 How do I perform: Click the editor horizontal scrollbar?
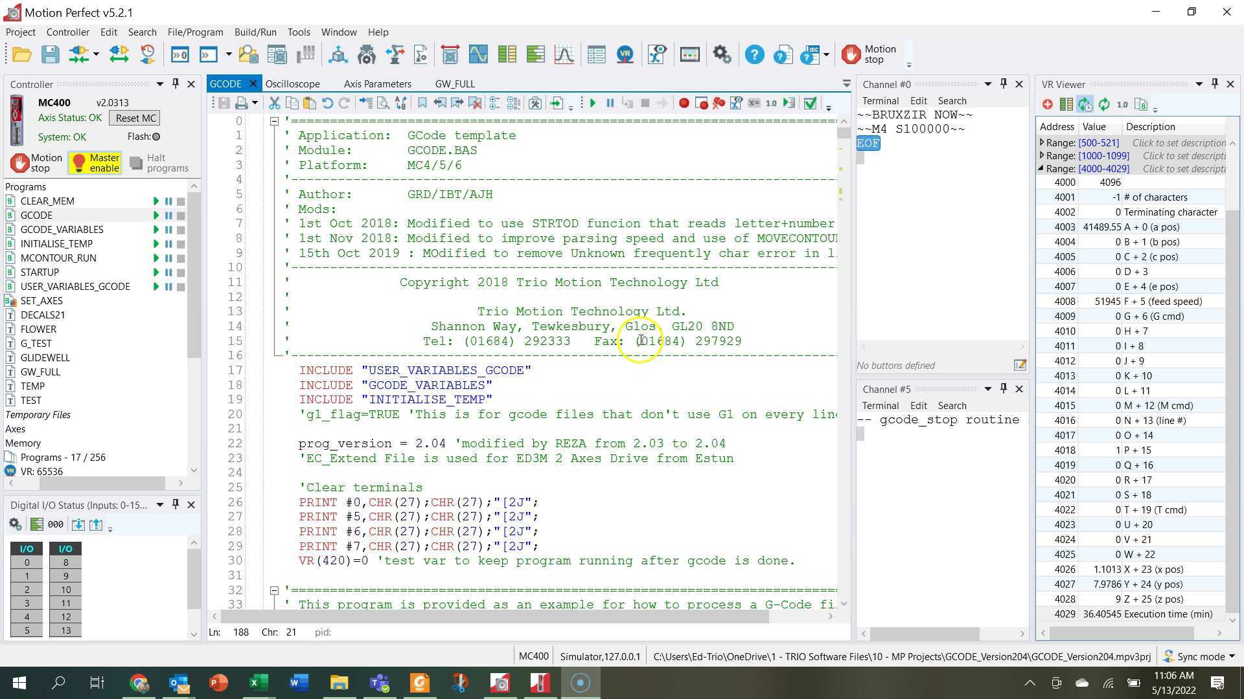(495, 617)
